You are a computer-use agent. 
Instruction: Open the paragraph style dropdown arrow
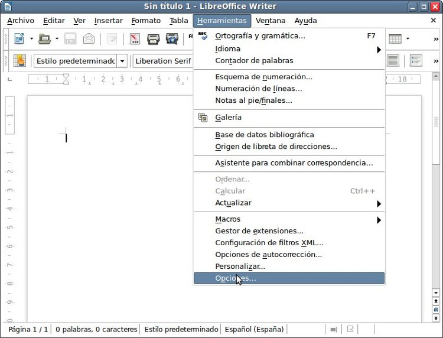click(122, 61)
